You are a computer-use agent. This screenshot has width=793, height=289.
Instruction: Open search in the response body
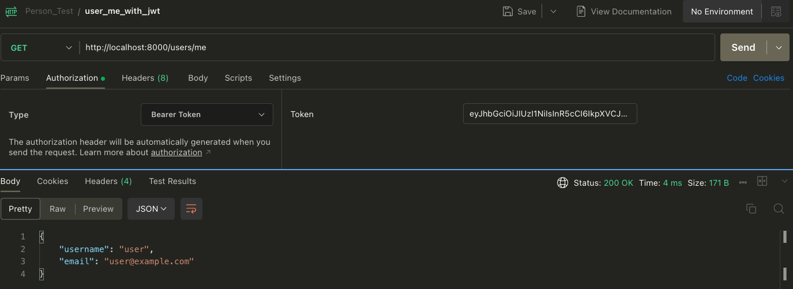[779, 209]
